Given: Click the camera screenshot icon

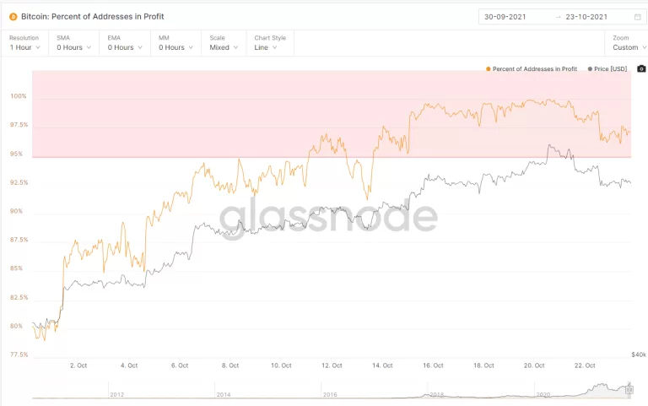Looking at the screenshot, I should tap(641, 69).
